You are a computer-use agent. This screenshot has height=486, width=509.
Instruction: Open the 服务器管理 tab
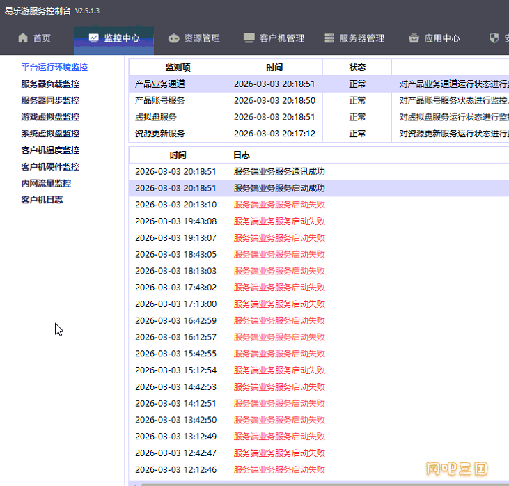(354, 38)
